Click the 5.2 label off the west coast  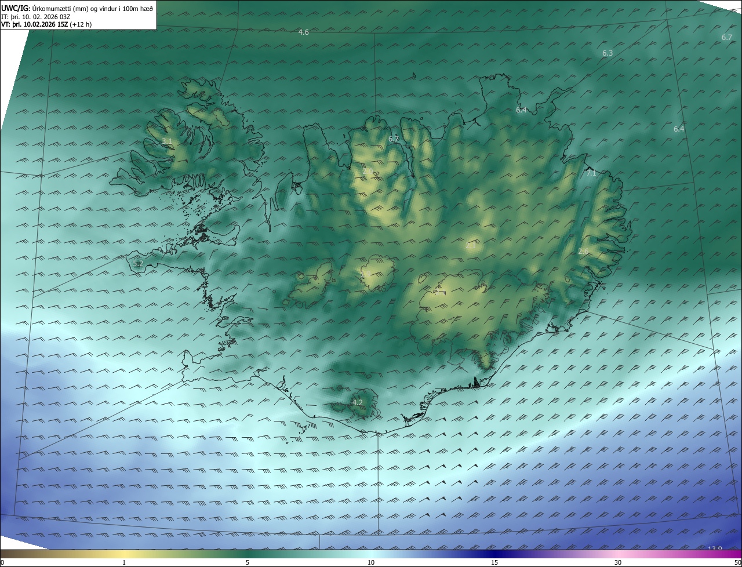coord(138,264)
